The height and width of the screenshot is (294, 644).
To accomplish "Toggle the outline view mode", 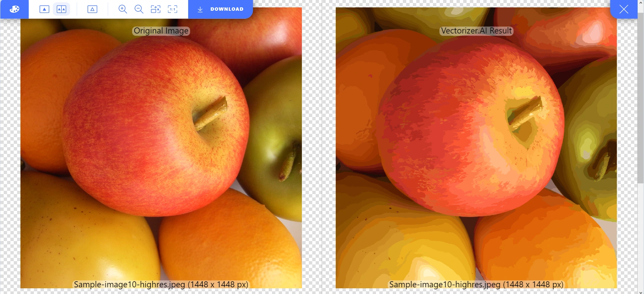I will [x=92, y=9].
